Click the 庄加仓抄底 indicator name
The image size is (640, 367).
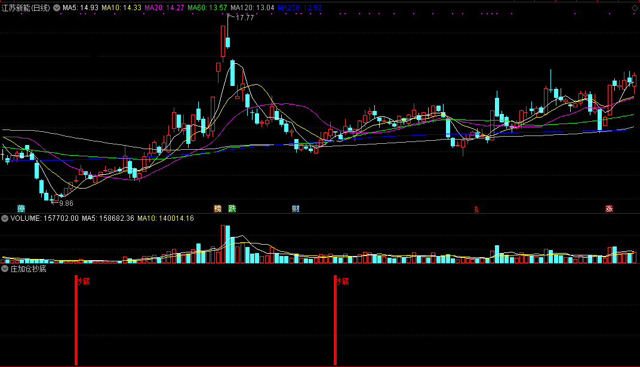click(28, 269)
